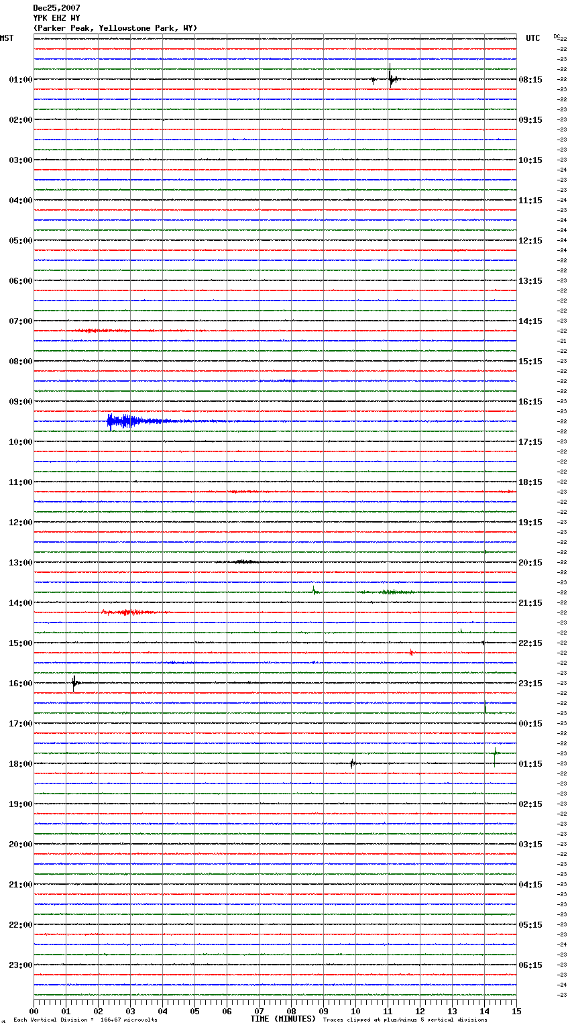Click the 02:15 UTC time label
Image resolution: width=570 pixels, height=1029 pixels.
pos(530,804)
